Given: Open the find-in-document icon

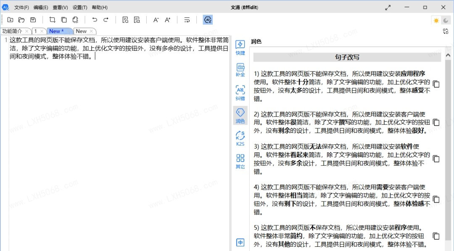Looking at the screenshot, I should (x=125, y=20).
